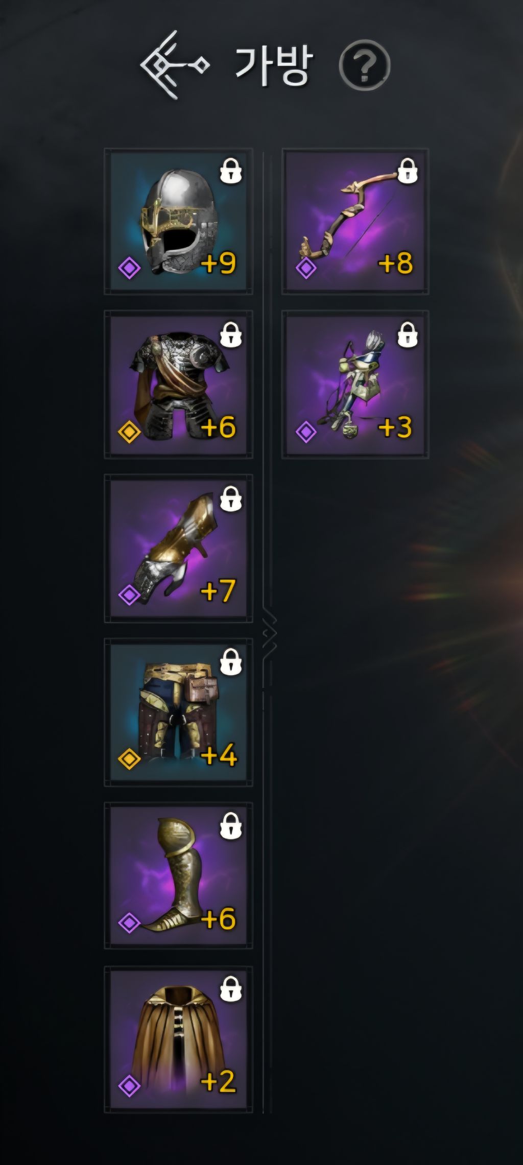Select the +8 bow weapon
The height and width of the screenshot is (1165, 523).
[355, 221]
